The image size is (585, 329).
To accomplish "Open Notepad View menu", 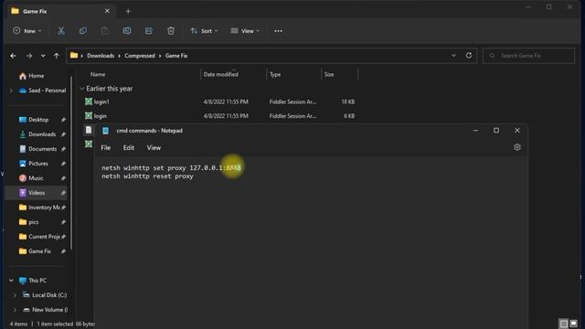I will pyautogui.click(x=154, y=148).
